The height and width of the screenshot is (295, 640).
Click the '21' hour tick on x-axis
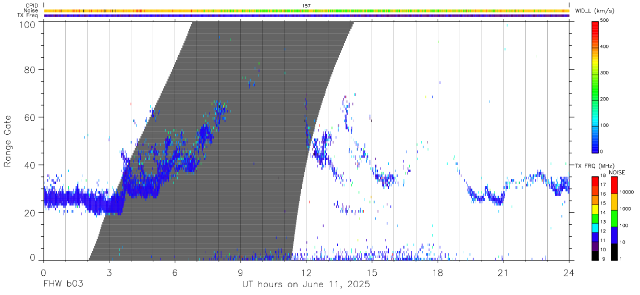point(503,273)
